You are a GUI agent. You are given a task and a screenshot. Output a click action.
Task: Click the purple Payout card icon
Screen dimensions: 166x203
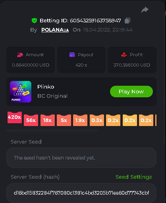click(72, 55)
